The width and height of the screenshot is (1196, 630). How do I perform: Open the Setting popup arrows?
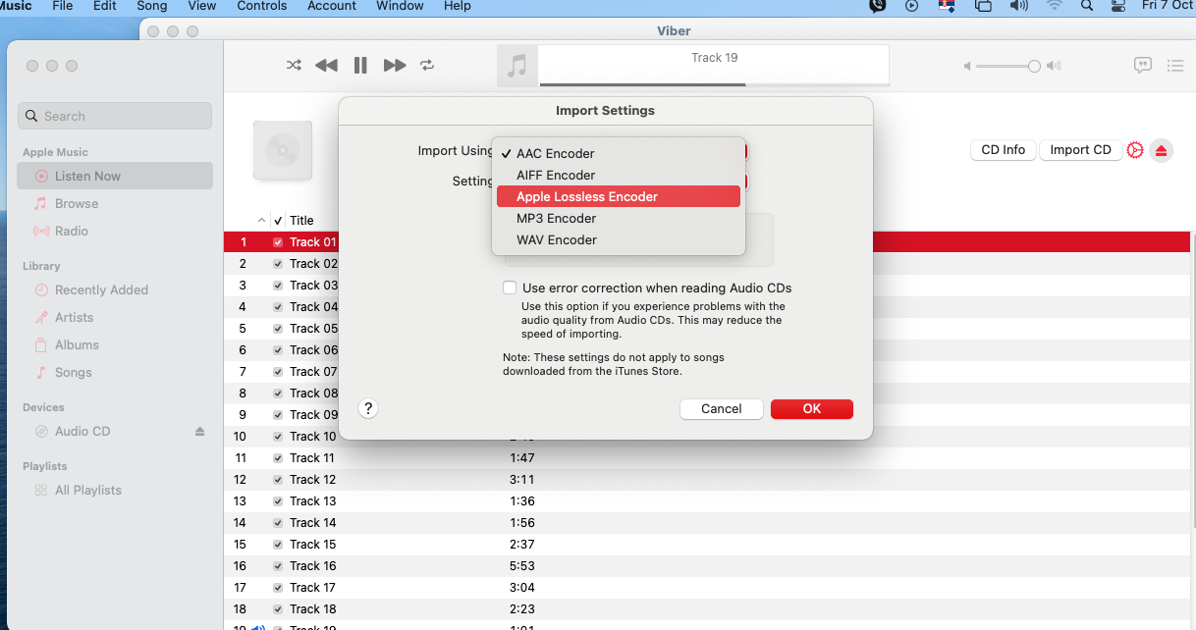tap(745, 181)
